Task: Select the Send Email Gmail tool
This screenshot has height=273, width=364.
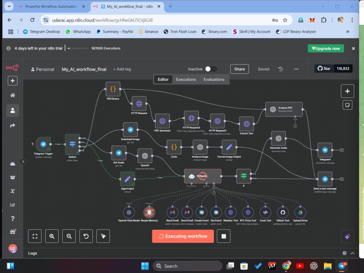Action: (187, 213)
